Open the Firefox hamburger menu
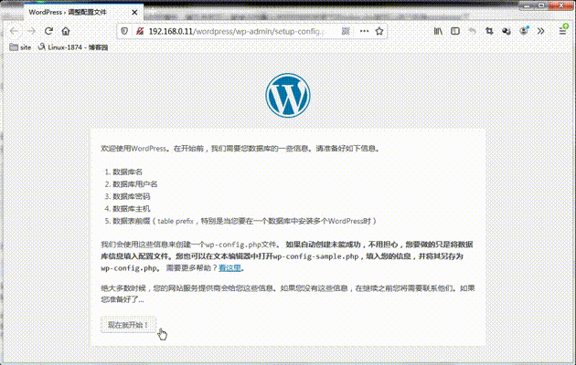 coord(562,31)
